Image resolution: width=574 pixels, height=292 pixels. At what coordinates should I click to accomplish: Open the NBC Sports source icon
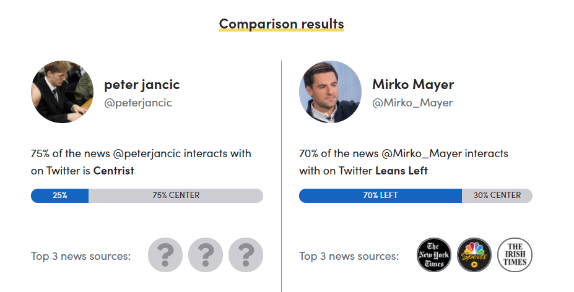474,255
